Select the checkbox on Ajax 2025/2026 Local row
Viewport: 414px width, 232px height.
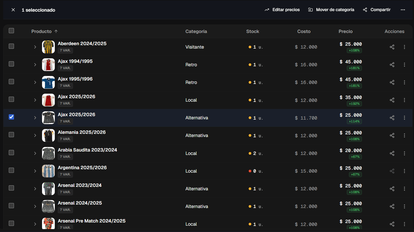point(11,99)
